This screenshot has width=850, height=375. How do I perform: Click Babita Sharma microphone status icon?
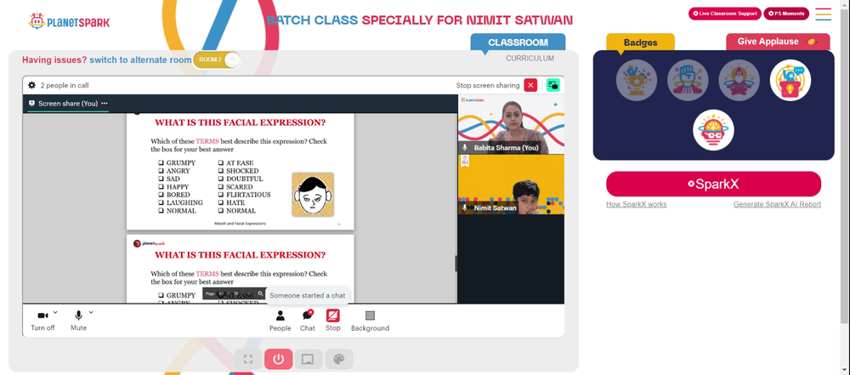tap(465, 148)
